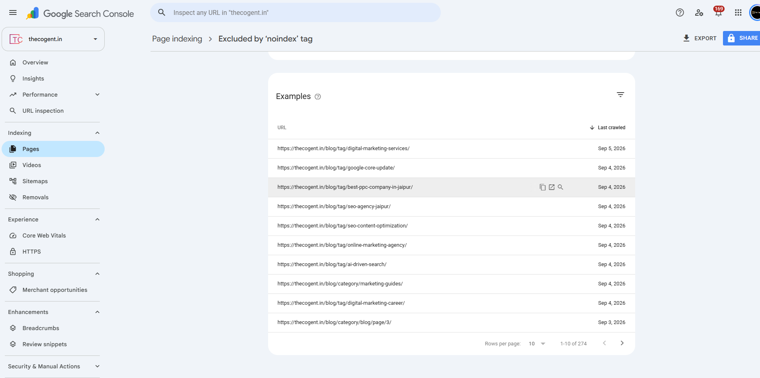760x378 pixels.
Task: Collapse the Shopping section
Action: click(x=97, y=274)
